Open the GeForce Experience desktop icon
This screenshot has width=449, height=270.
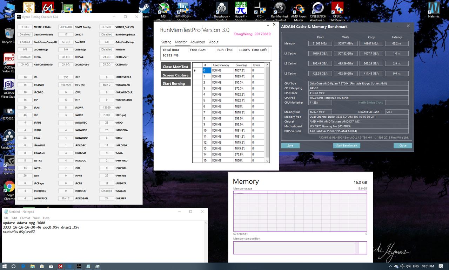pos(9,165)
